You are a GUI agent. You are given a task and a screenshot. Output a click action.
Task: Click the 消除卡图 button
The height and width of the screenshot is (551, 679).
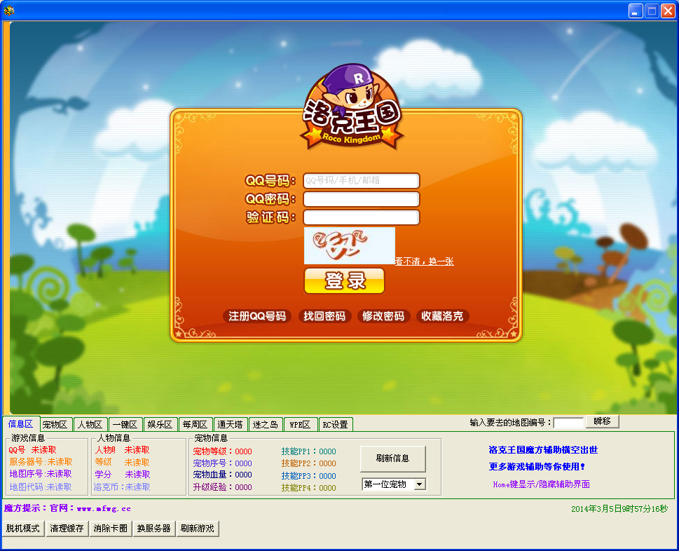111,529
